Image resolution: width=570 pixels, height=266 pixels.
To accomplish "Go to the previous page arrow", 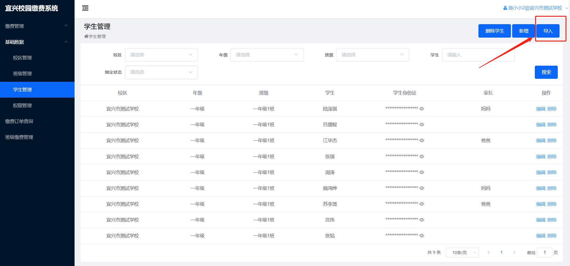I will click(489, 252).
